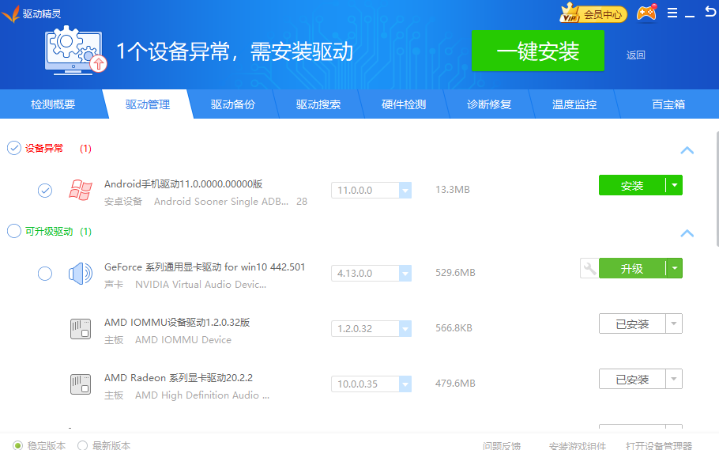Click the 驱动精灵 logo icon
Viewport: 719px width, 450px height.
click(x=10, y=13)
